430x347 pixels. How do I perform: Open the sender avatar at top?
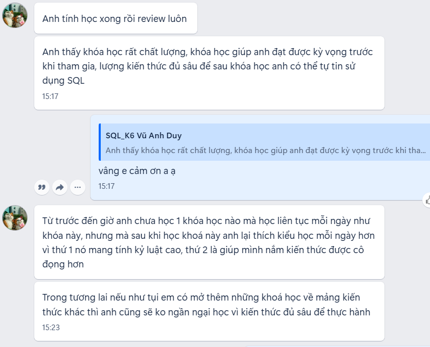coord(15,15)
